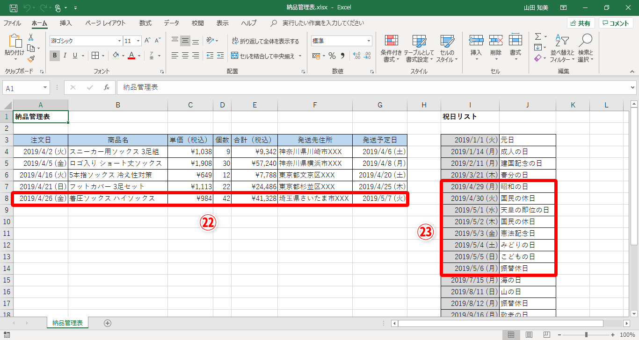Click the Insert Function fx icon
This screenshot has height=340, width=639.
point(107,87)
